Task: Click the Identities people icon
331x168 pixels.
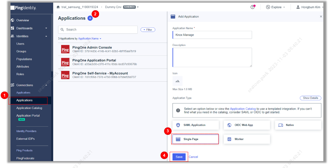Action: [x=12, y=36]
